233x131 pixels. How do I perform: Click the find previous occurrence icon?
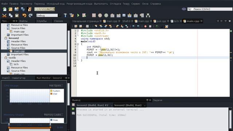click(x=101, y=26)
